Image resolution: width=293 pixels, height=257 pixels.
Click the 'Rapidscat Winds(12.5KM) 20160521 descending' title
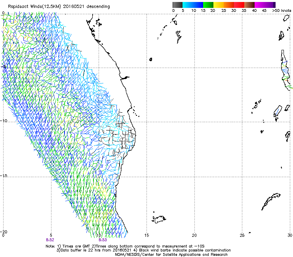[x=59, y=7]
